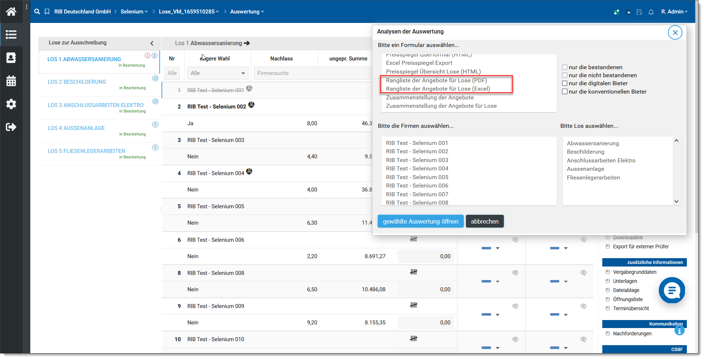Screen dimensions: 704x359
Task: Click 'gewählte Auswertung öffnen' button
Action: pyautogui.click(x=421, y=221)
